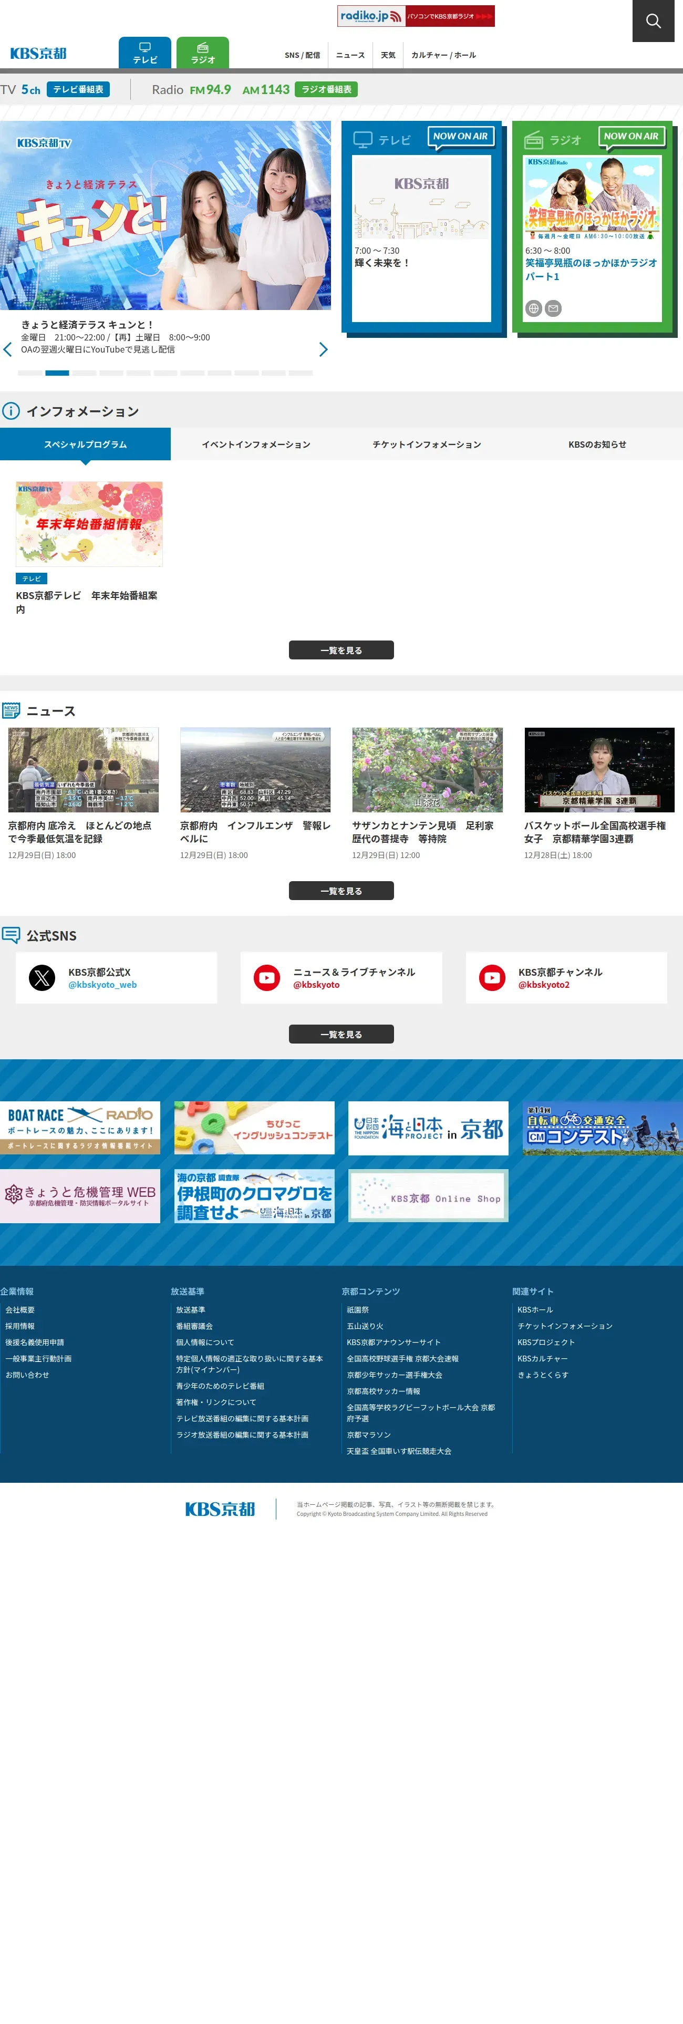Open the きょうとくらす footer link

point(542,1375)
